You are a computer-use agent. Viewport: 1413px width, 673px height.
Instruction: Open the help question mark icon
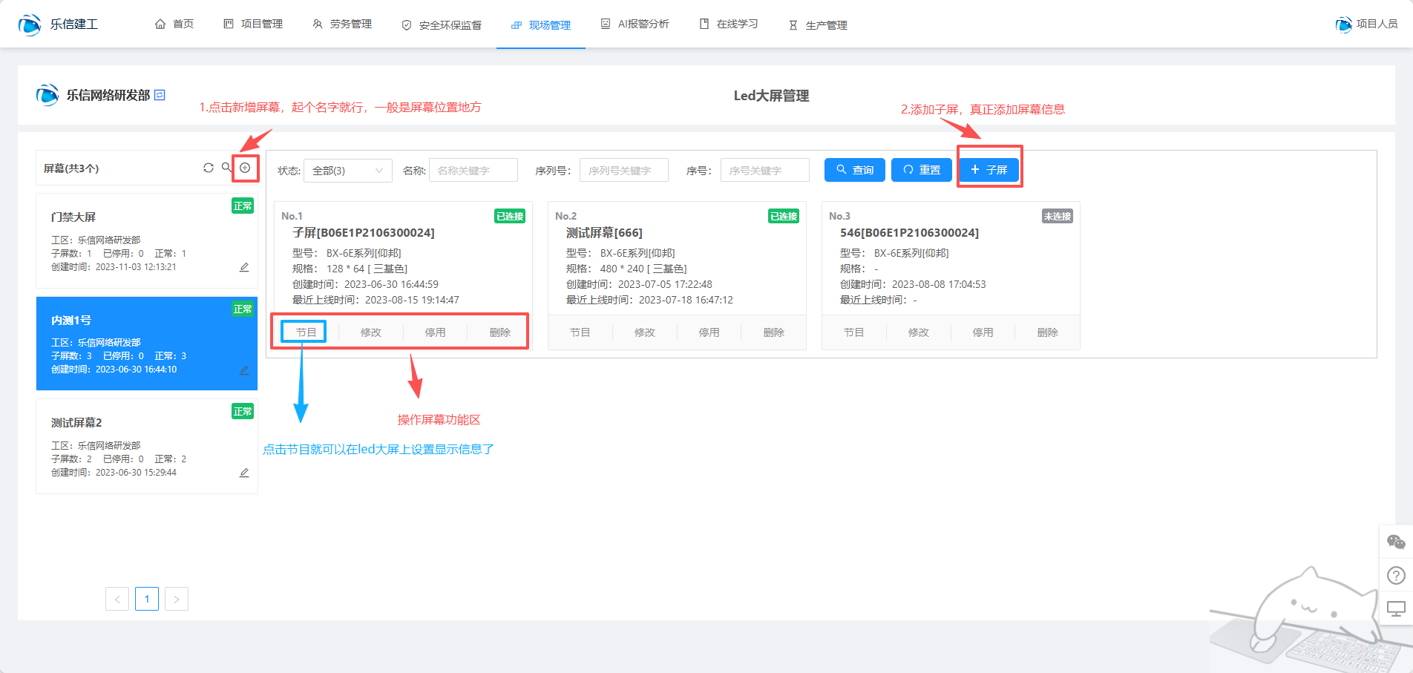[1396, 576]
